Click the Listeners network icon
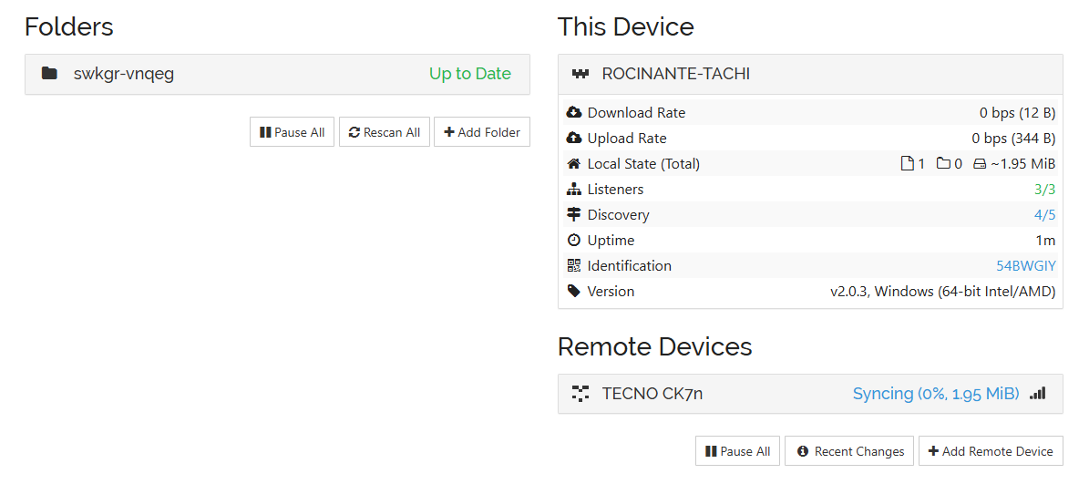The height and width of the screenshot is (484, 1089). click(x=573, y=190)
